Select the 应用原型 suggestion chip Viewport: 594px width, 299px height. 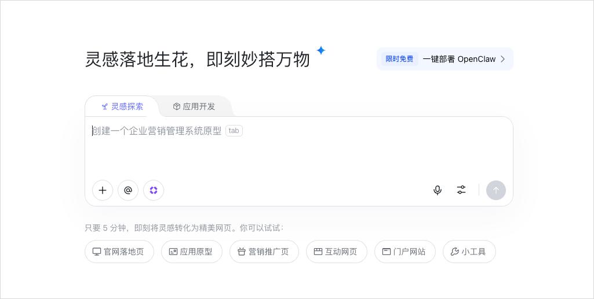coord(191,252)
